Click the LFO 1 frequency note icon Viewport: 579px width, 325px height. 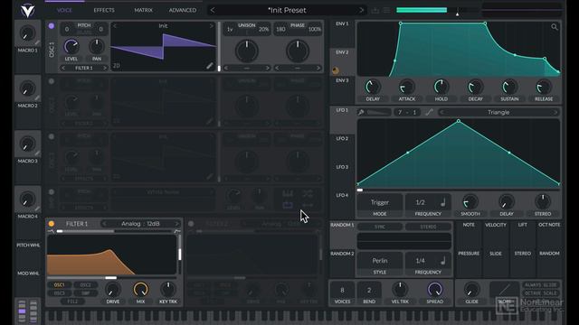tap(443, 202)
